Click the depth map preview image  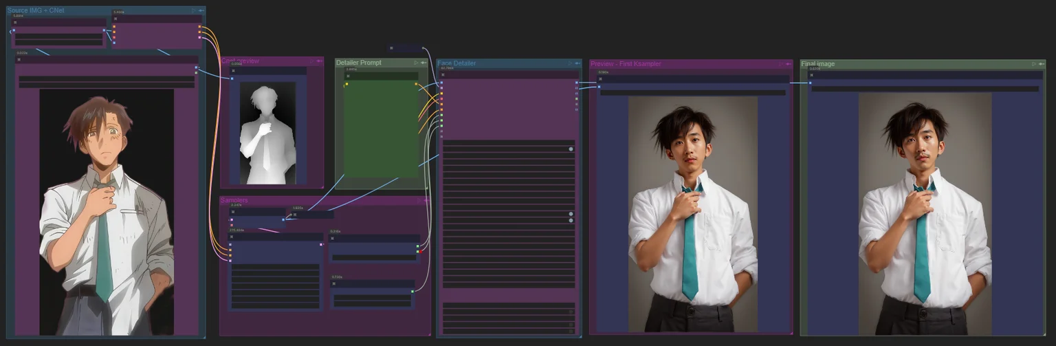[x=267, y=133]
